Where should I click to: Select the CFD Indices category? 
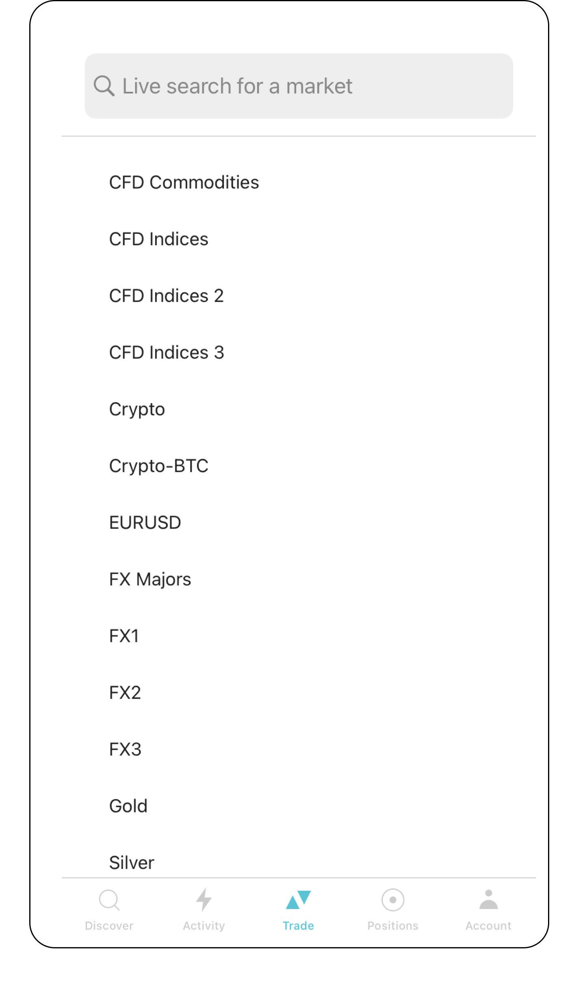(x=158, y=239)
